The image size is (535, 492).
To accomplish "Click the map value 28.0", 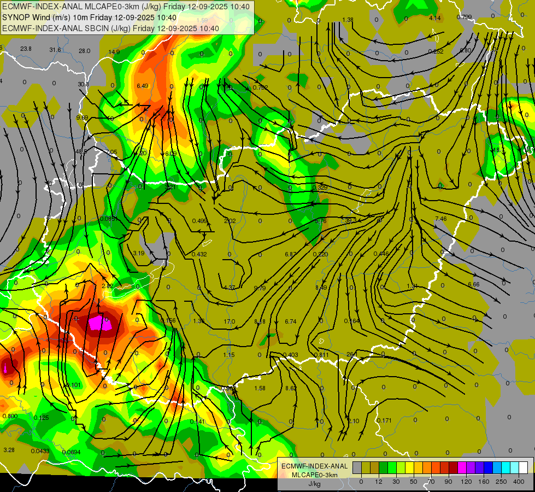I will coord(84,51).
